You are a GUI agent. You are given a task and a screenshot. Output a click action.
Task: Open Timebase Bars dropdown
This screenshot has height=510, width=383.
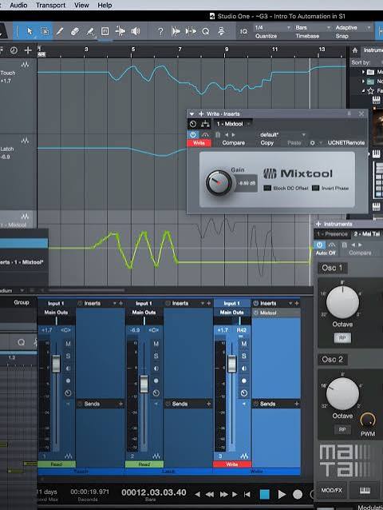pos(313,28)
